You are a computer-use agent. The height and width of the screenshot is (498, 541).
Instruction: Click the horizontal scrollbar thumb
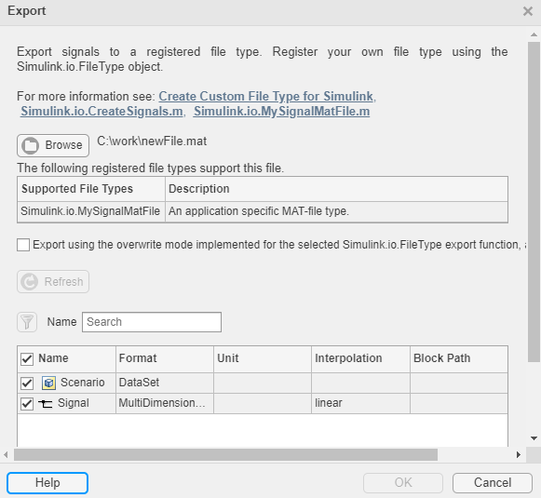(225, 454)
